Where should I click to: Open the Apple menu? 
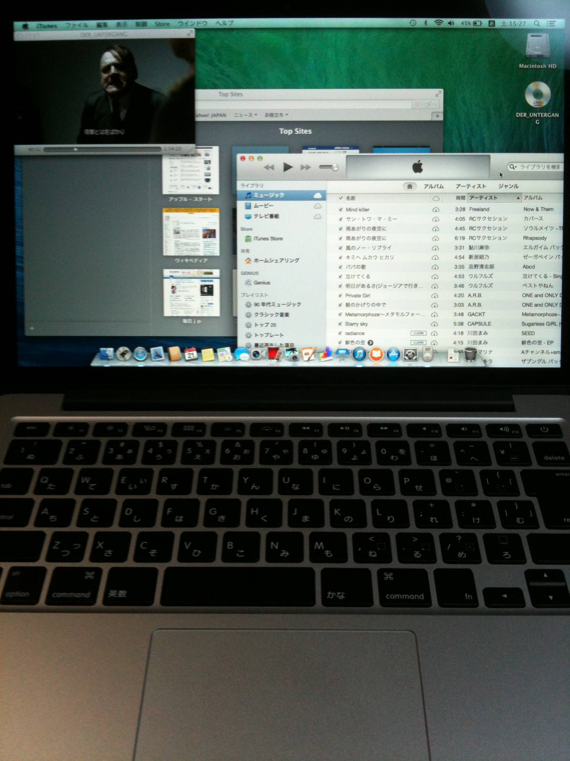point(26,26)
